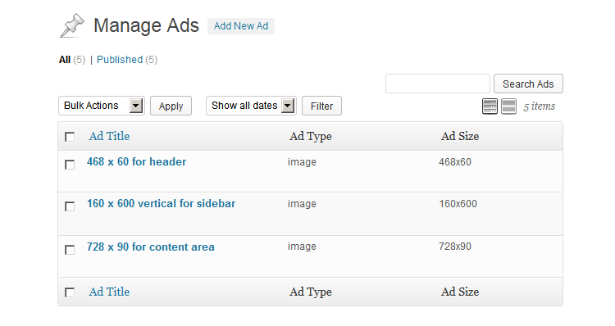This screenshot has height=326, width=615.
Task: Click the Ad Size label in the footer row
Action: (x=460, y=292)
